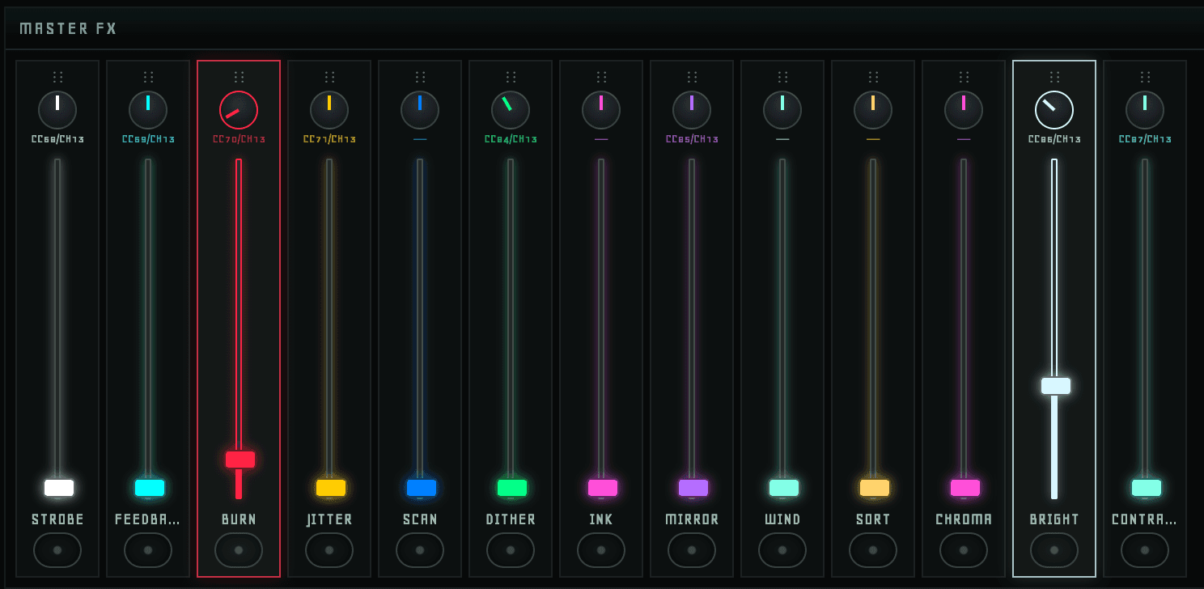Click the magenta CHROMA fader handle

coord(965,488)
